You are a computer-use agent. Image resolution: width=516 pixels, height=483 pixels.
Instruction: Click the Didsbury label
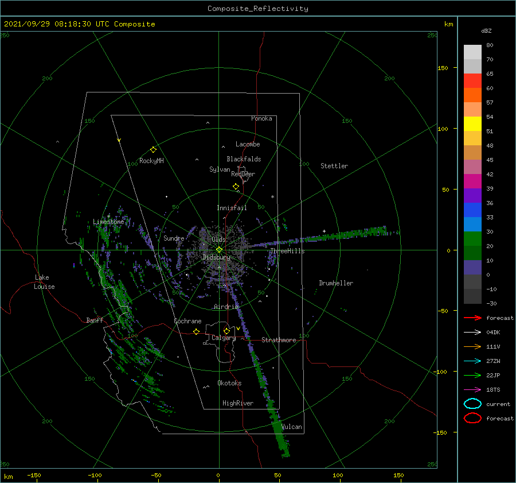(217, 257)
